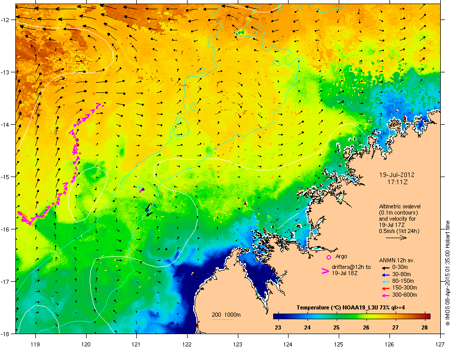Select the 'drifters@12h to' legend text
This screenshot has width=451, height=349.
point(351,267)
